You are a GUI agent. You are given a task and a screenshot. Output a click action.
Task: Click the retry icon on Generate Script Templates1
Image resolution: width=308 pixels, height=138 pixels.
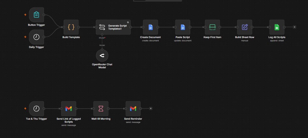128,22
